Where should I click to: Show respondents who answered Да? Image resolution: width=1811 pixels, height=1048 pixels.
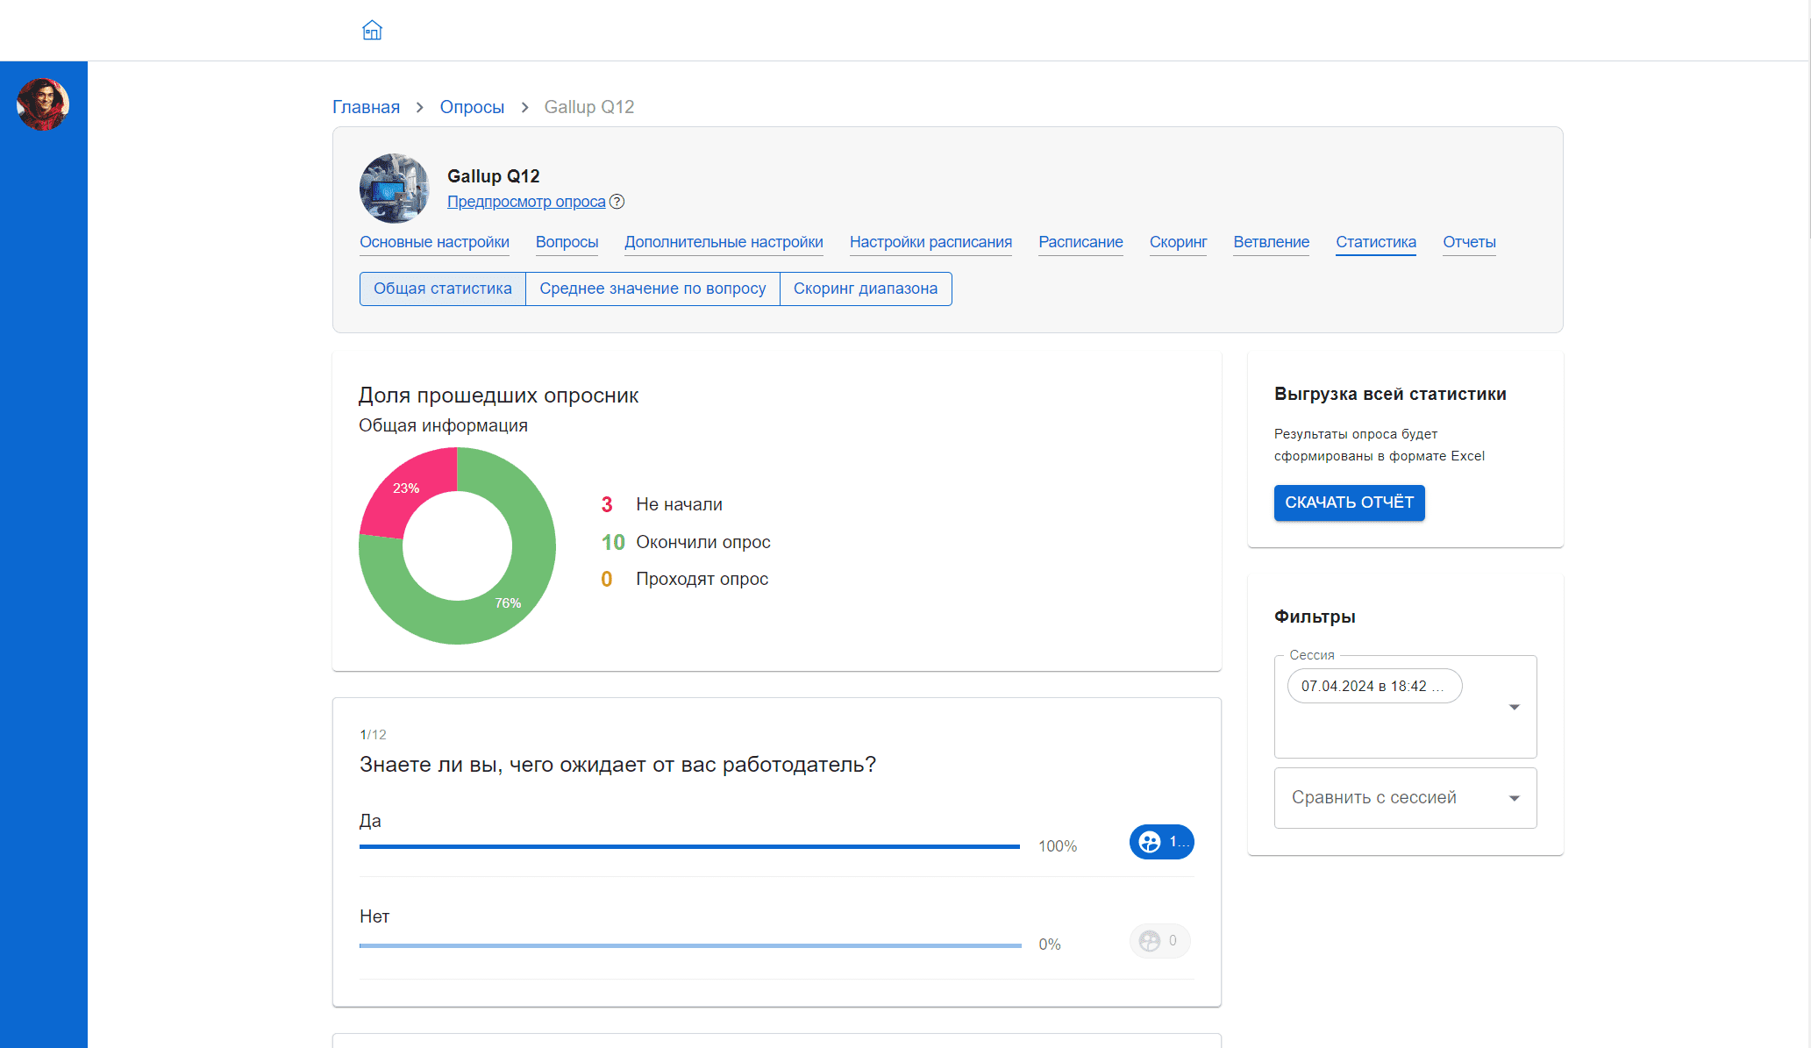(1161, 842)
